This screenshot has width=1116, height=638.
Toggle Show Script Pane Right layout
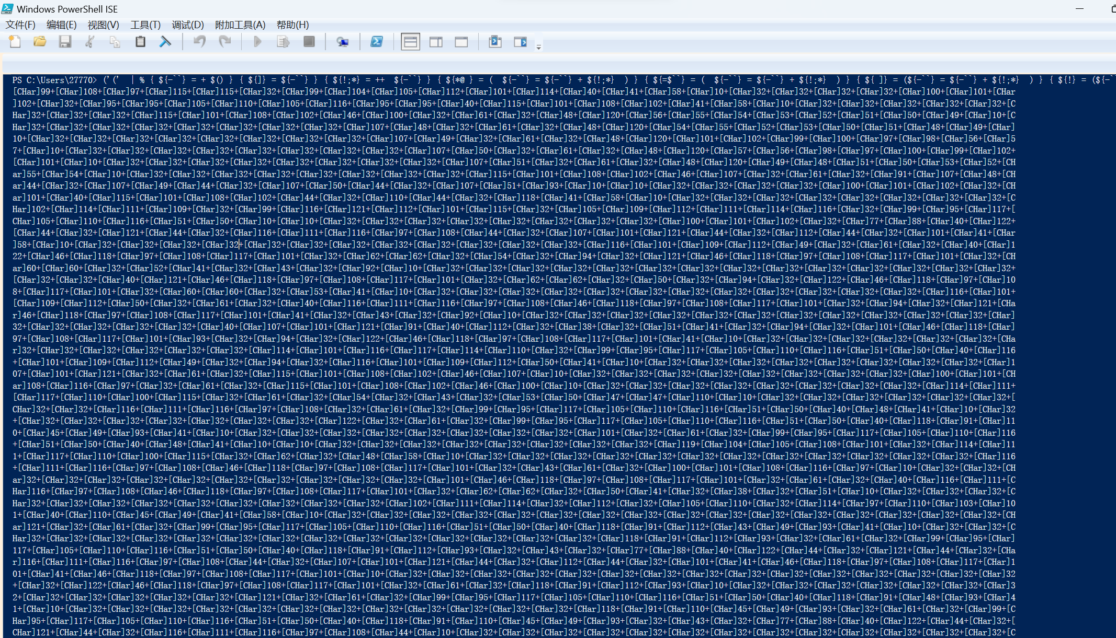(436, 42)
